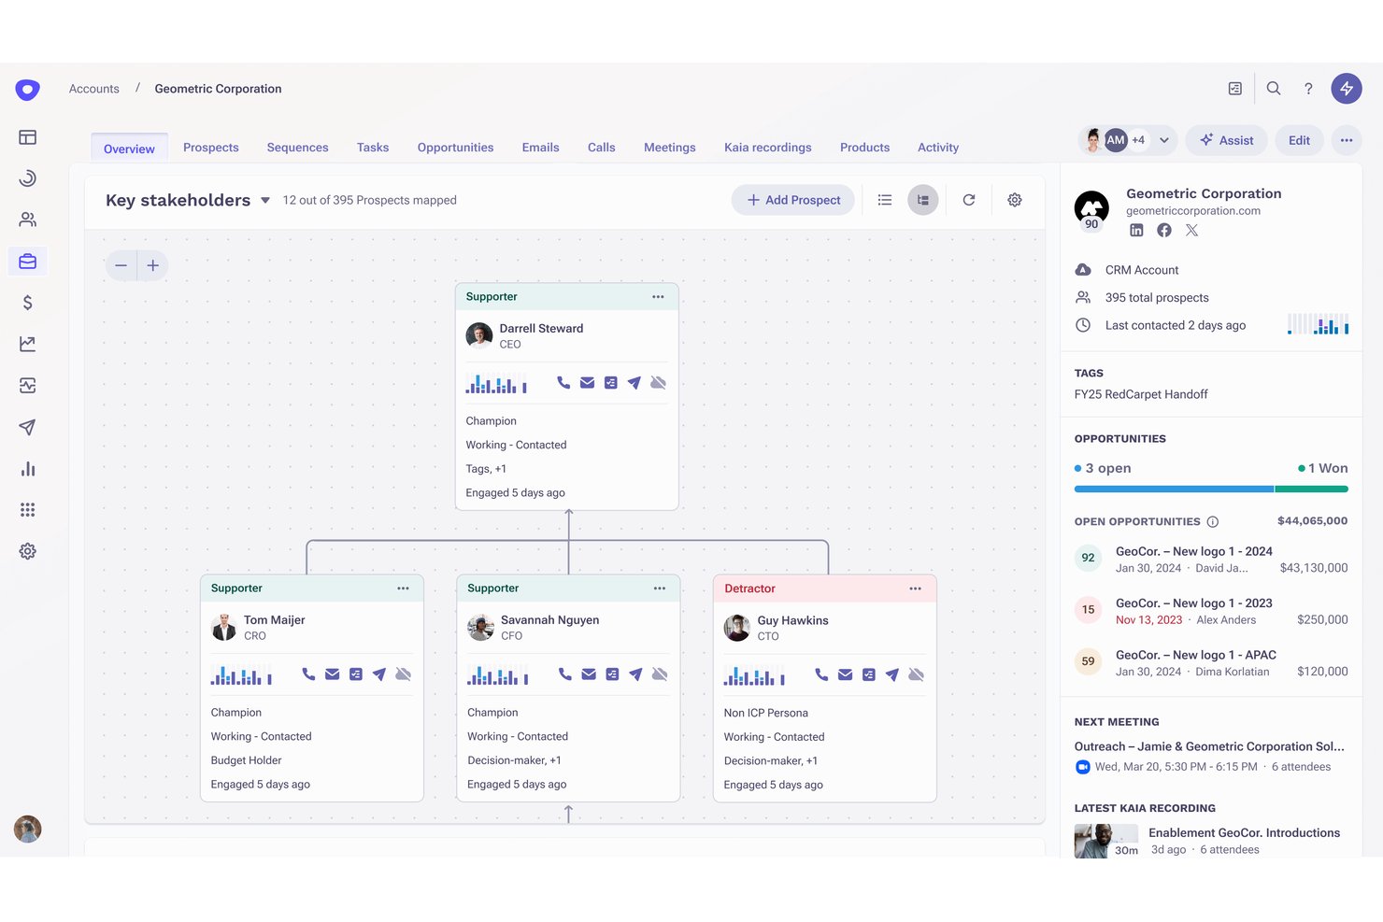This screenshot has height=922, width=1383.
Task: Open the Kaia recordings tab
Action: [x=768, y=148]
